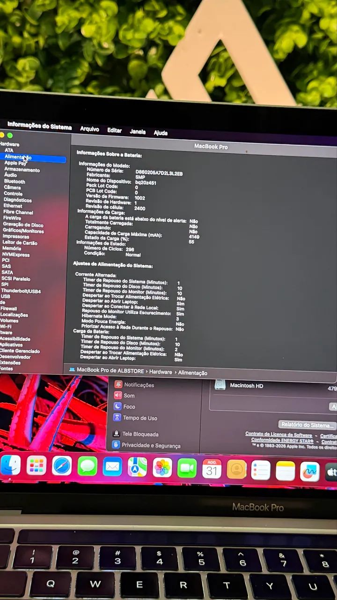The image size is (337, 600).
Task: Open the Photos app in the Dock
Action: coord(162,468)
